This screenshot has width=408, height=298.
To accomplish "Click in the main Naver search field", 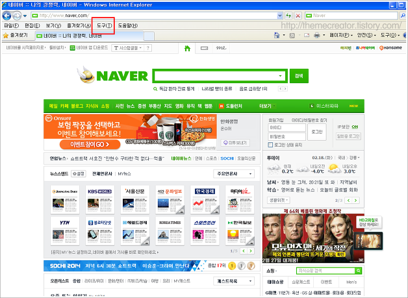I will (x=216, y=76).
